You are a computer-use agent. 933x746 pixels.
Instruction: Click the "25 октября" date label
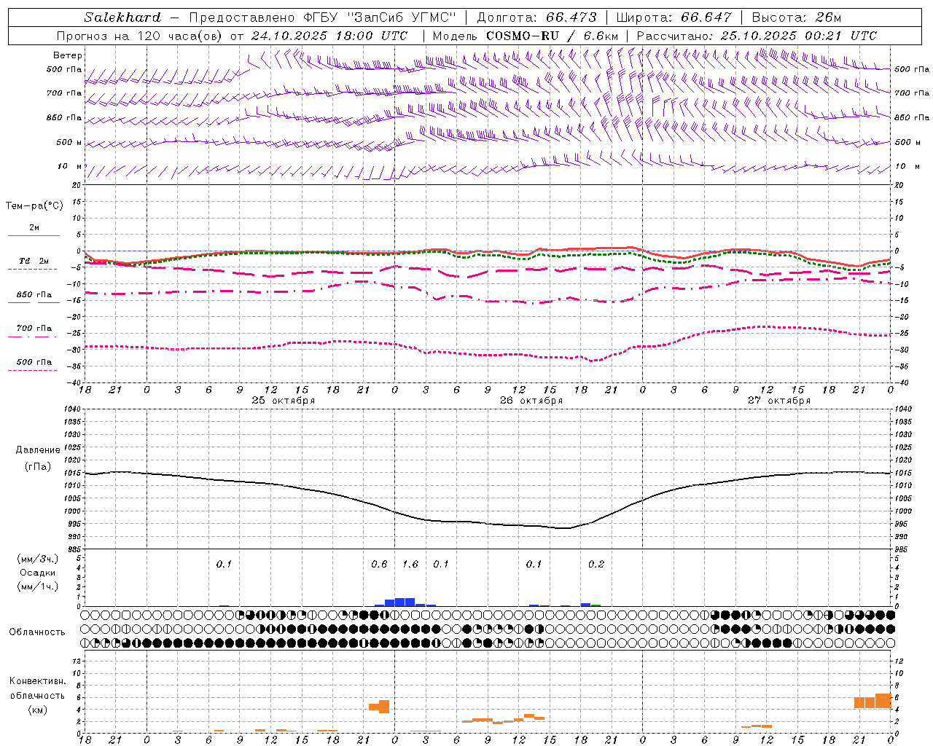[x=284, y=401]
